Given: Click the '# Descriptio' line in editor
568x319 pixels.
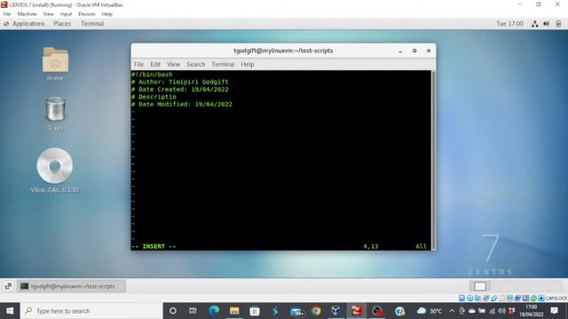Looking at the screenshot, I should click(154, 97).
